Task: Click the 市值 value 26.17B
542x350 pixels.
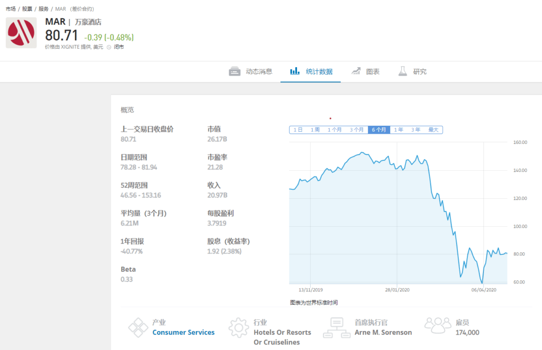Action: (217, 139)
